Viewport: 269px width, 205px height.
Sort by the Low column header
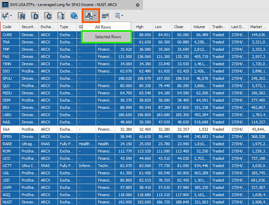point(163,27)
